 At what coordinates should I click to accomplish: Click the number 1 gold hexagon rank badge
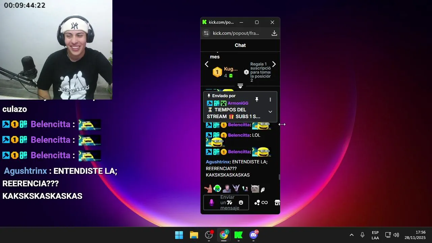coord(217,72)
